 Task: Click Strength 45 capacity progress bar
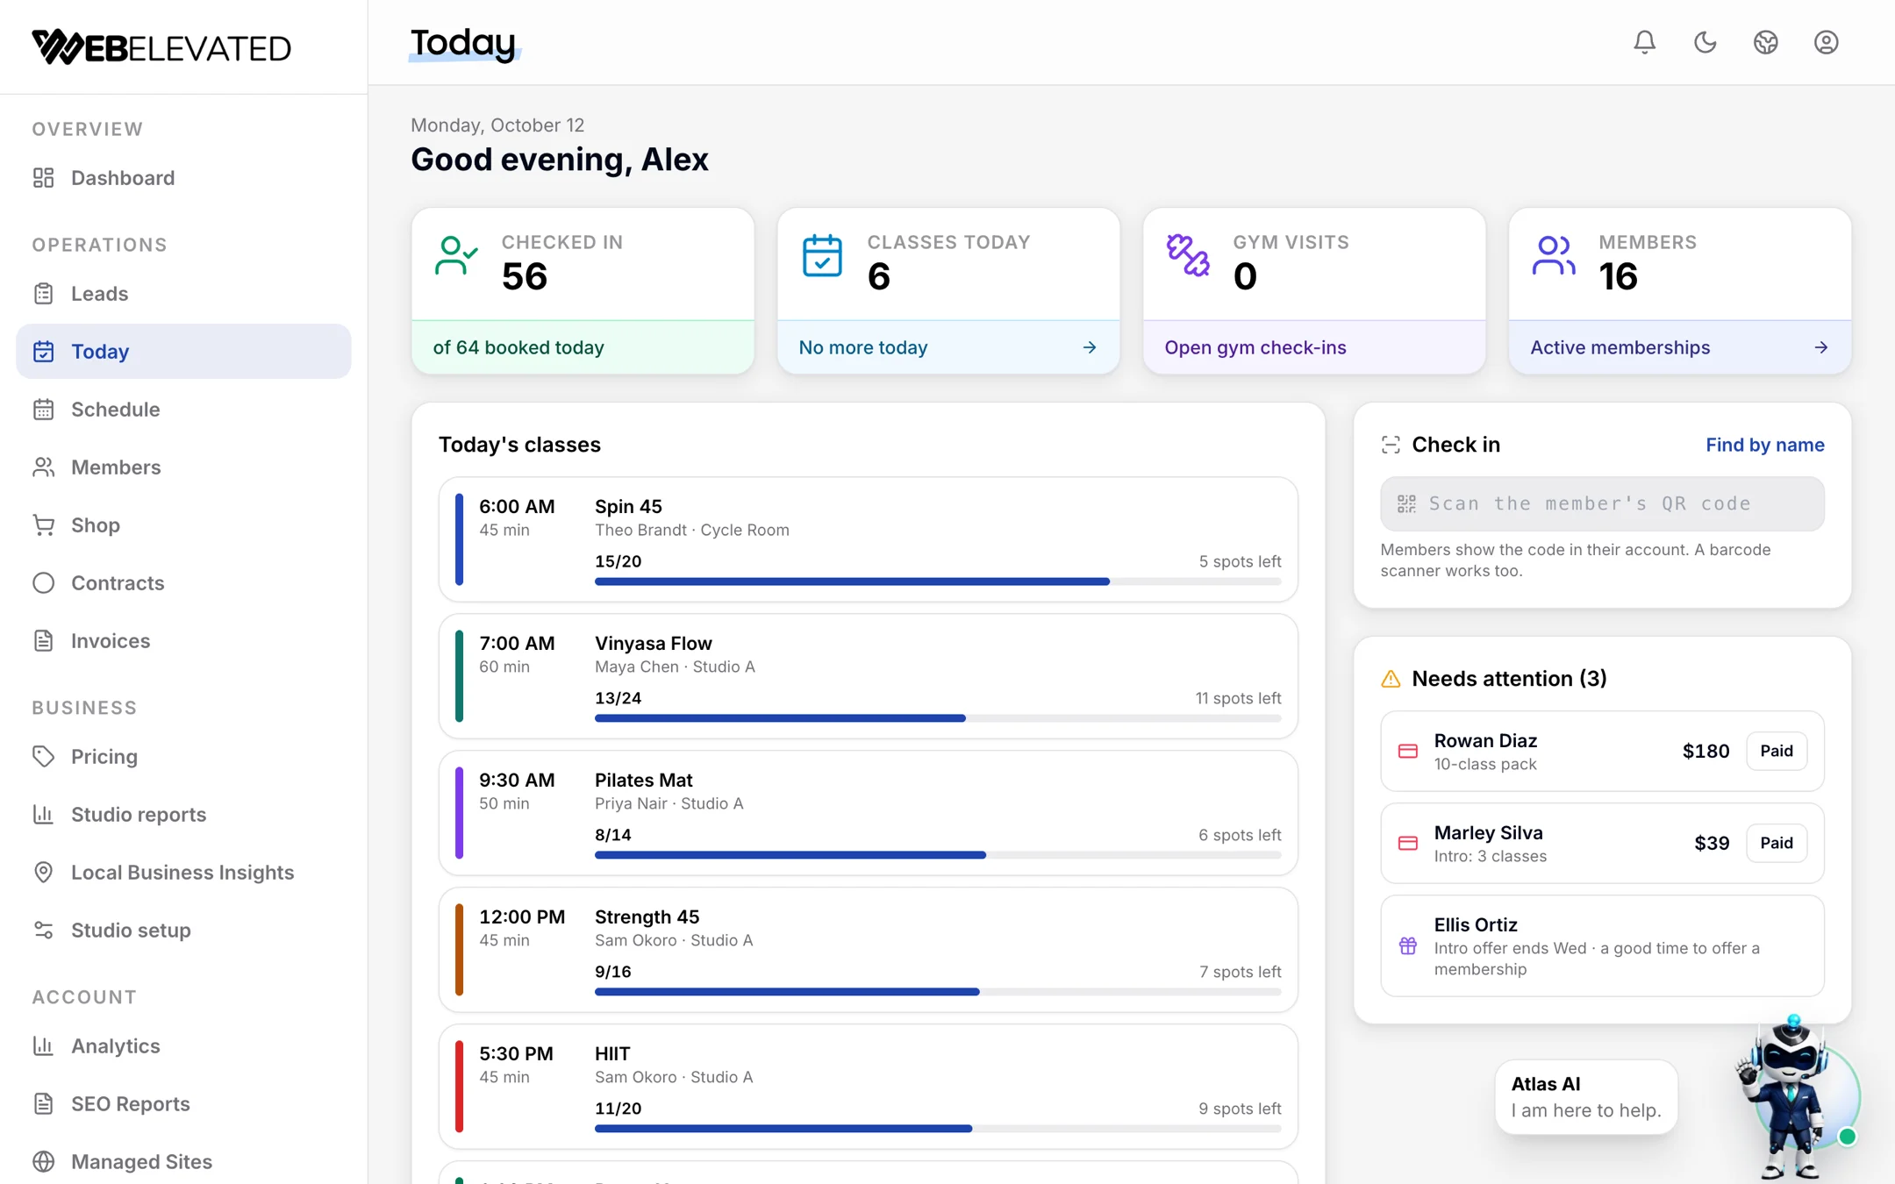pos(938,992)
